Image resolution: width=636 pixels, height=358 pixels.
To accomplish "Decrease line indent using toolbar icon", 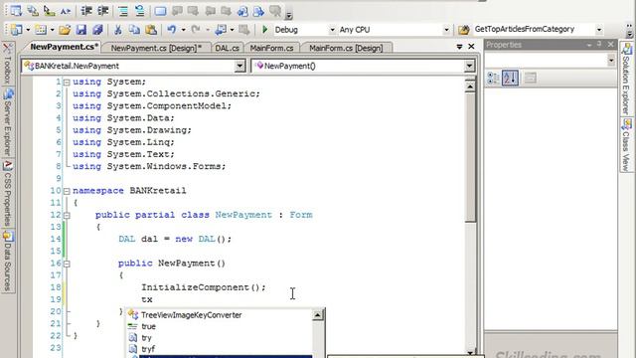I will [86, 11].
